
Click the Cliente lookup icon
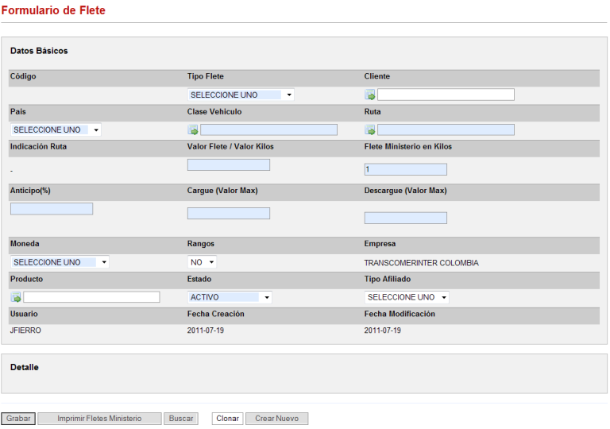[x=370, y=95]
